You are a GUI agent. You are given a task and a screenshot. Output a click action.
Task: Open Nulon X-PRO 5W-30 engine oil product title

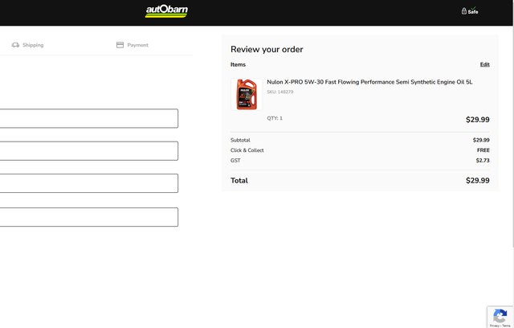(x=369, y=82)
